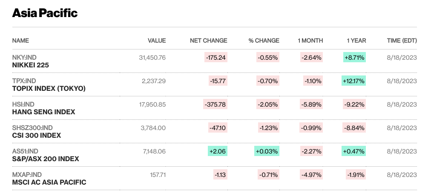Click the green +8.71% one-year cell
Image resolution: width=431 pixels, height=191 pixels.
(355, 58)
